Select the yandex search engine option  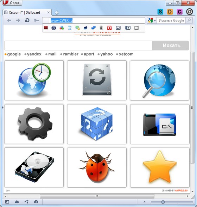point(33,54)
